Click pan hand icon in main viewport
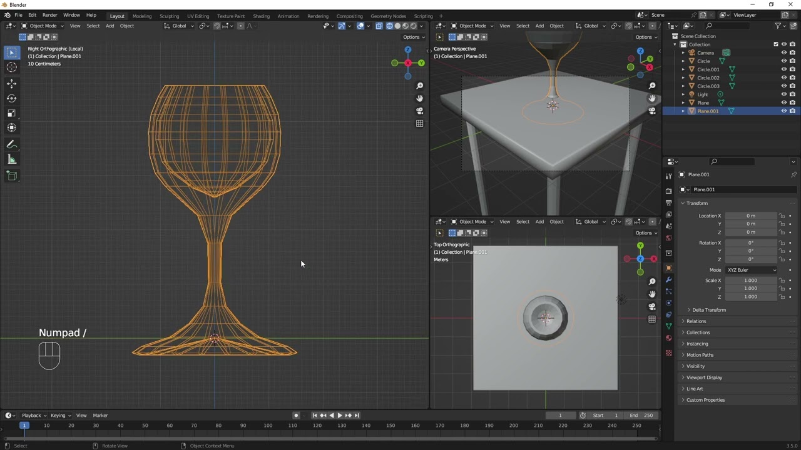Viewport: 801px width, 450px height. pyautogui.click(x=420, y=98)
